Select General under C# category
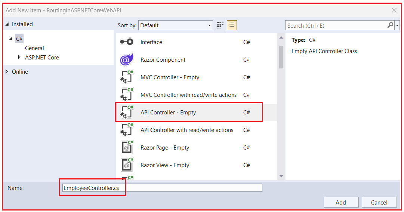Screen dimensions: 404x212 (34, 48)
